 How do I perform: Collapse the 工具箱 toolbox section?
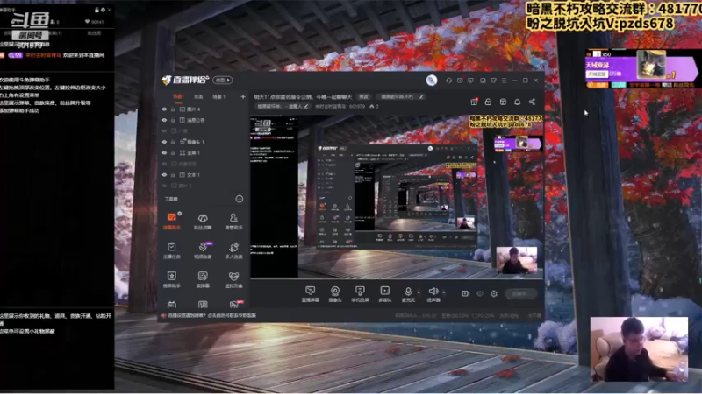(240, 199)
